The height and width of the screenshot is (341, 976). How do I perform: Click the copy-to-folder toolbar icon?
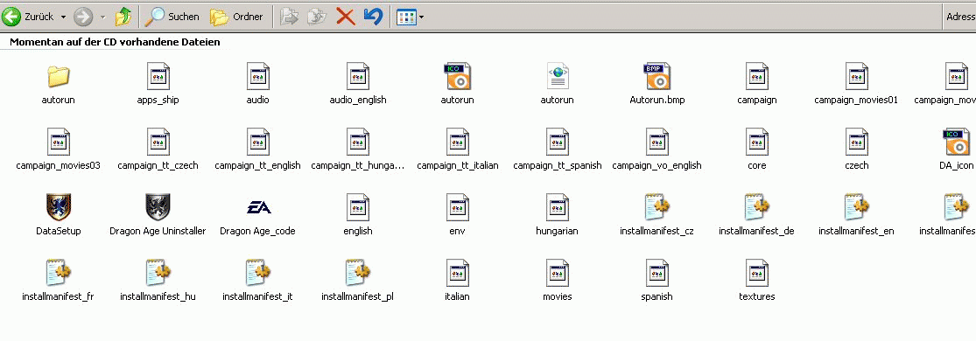coord(318,17)
